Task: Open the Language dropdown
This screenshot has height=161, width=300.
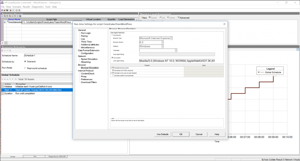Action: pos(176,50)
